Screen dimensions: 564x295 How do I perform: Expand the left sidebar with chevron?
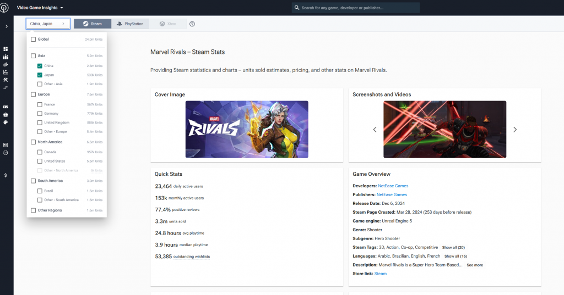[x=6, y=26]
